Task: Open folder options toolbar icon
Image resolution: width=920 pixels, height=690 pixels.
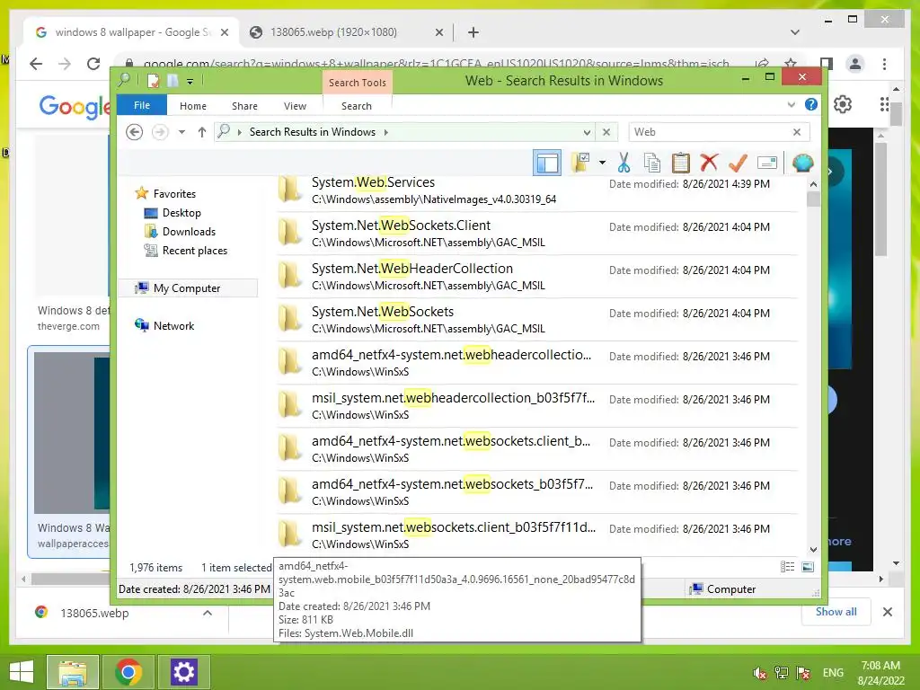Action: tap(581, 163)
